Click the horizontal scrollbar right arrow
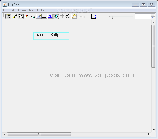Screen dimensions: 158x139 point(149,134)
